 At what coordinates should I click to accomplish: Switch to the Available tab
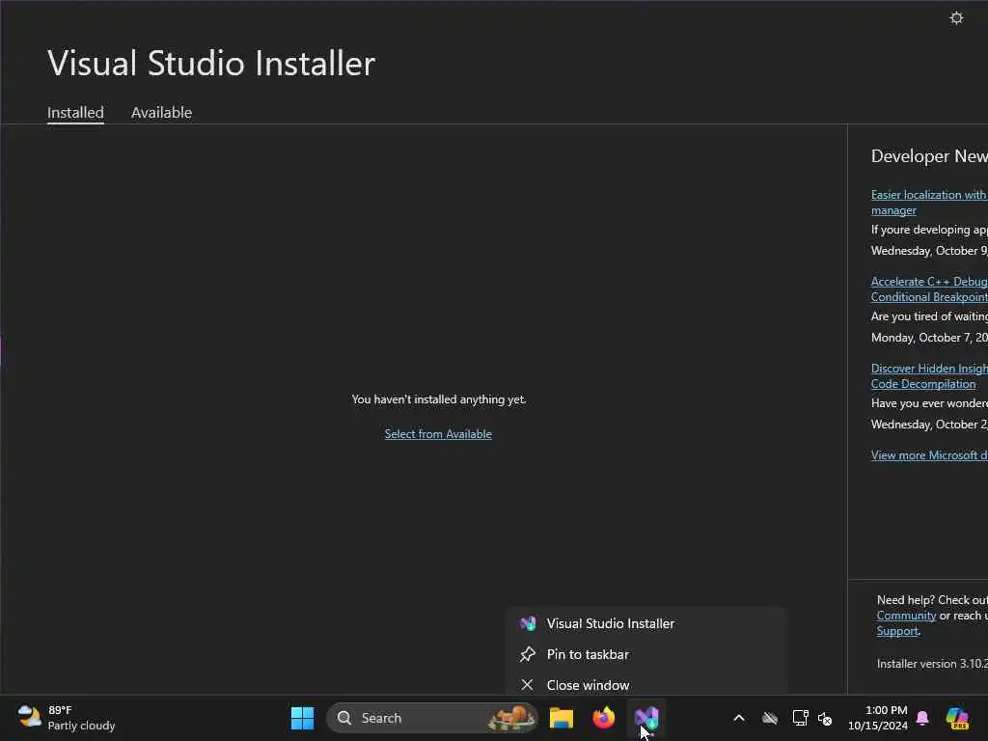(161, 113)
